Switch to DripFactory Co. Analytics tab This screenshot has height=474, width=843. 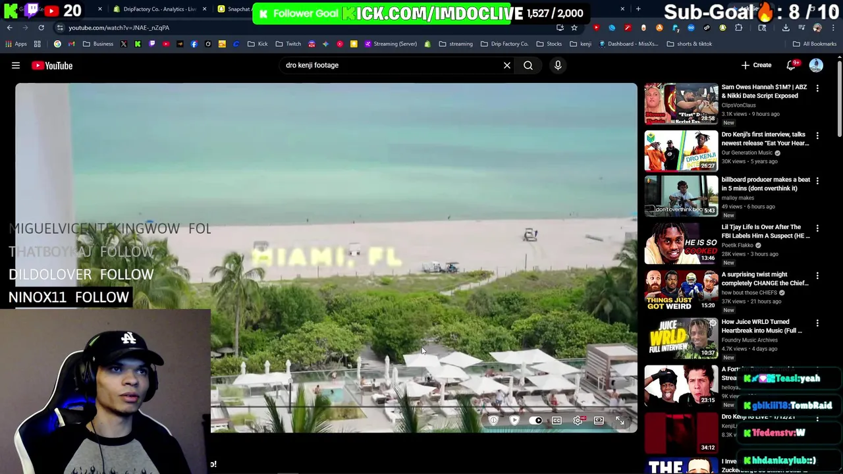[x=159, y=9]
